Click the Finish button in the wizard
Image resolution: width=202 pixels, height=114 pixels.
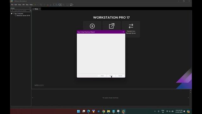[111, 76]
